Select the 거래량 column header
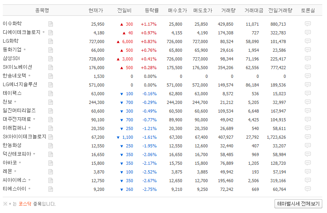This screenshot has width=327, height=213. coord(228,10)
